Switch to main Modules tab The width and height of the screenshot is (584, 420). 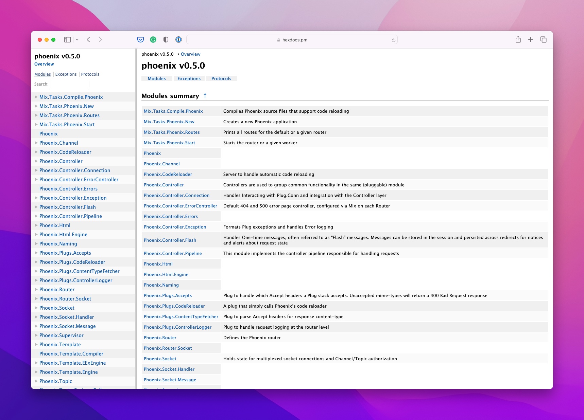click(x=157, y=79)
